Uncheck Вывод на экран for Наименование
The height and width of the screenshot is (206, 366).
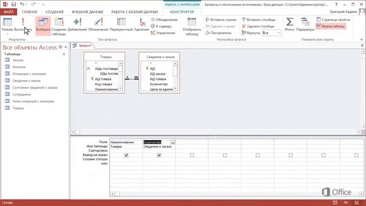click(x=126, y=155)
